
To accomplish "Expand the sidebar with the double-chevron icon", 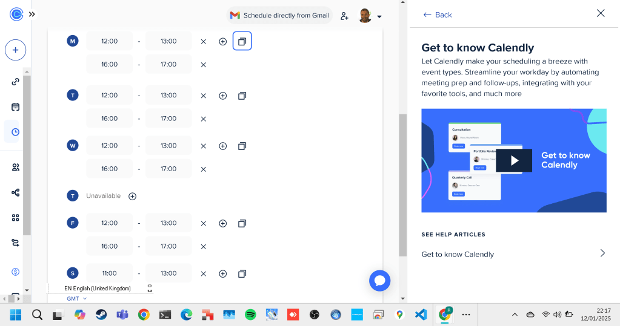I will tap(32, 14).
